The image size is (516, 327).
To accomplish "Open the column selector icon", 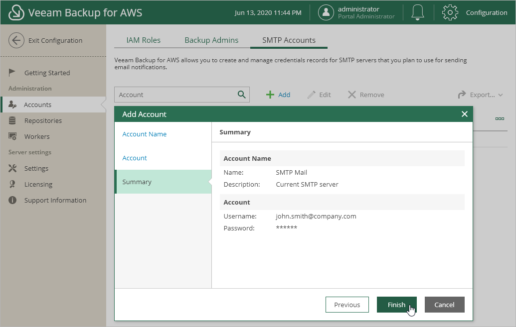I will (500, 118).
